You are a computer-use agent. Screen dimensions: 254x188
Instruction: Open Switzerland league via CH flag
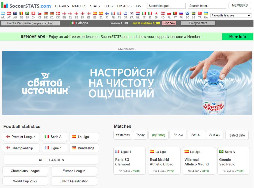point(34,13)
